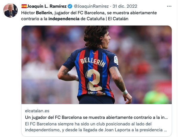This screenshot has width=178, height=137.
Task: Open the Joaquín L. Ramírez display name
Action: click(x=47, y=6)
